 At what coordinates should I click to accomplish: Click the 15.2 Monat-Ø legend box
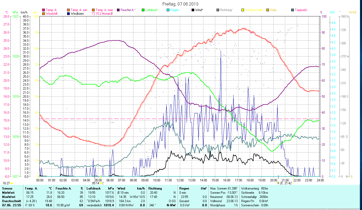(x=94, y=14)
